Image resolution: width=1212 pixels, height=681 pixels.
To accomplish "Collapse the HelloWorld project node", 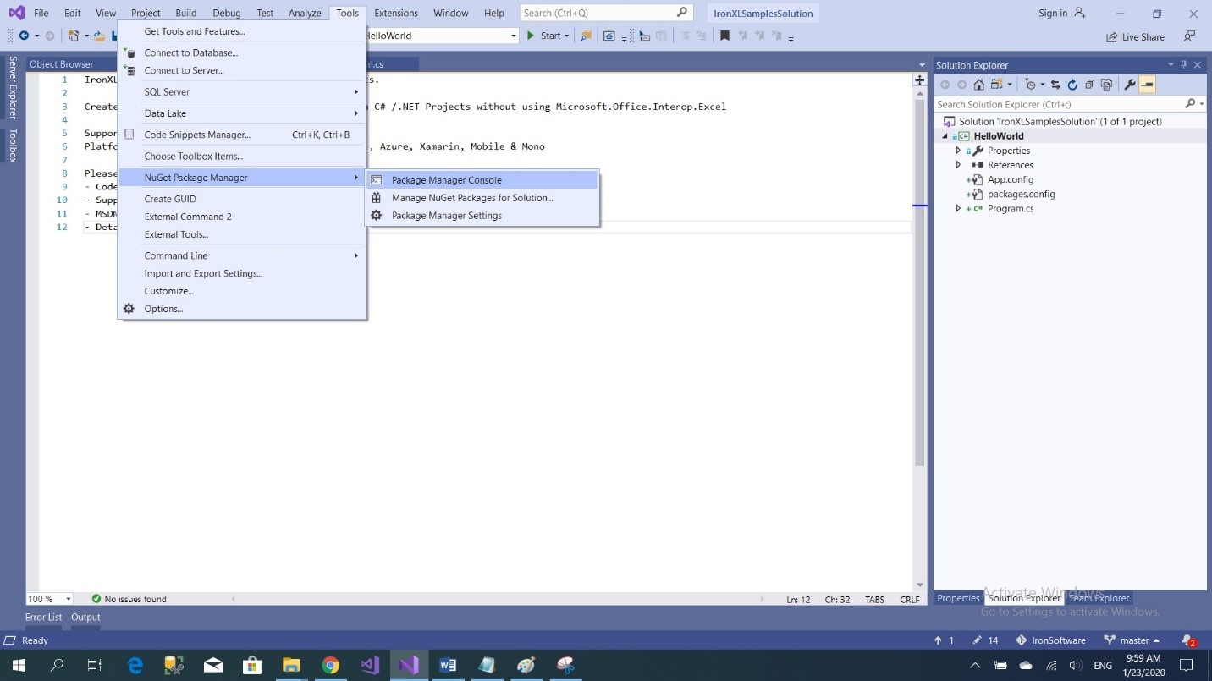I will point(945,136).
